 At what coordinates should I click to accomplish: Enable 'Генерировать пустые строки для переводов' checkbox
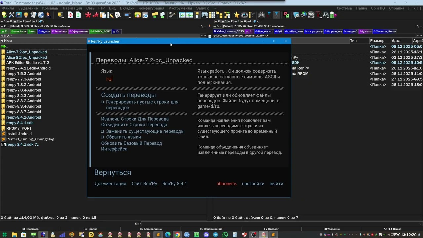pyautogui.click(x=103, y=102)
